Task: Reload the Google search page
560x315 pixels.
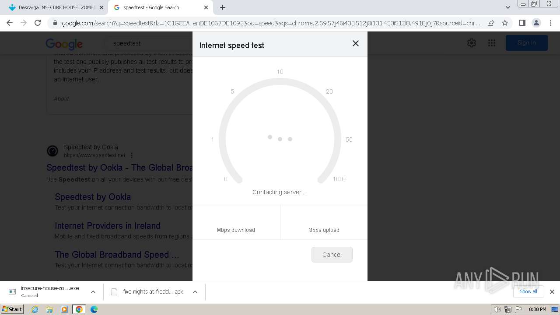Action: click(x=38, y=23)
